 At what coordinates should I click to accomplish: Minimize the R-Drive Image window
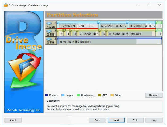(138, 5)
